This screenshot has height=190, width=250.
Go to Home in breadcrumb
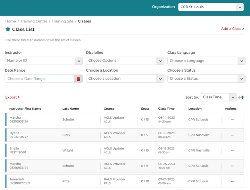click(10, 21)
